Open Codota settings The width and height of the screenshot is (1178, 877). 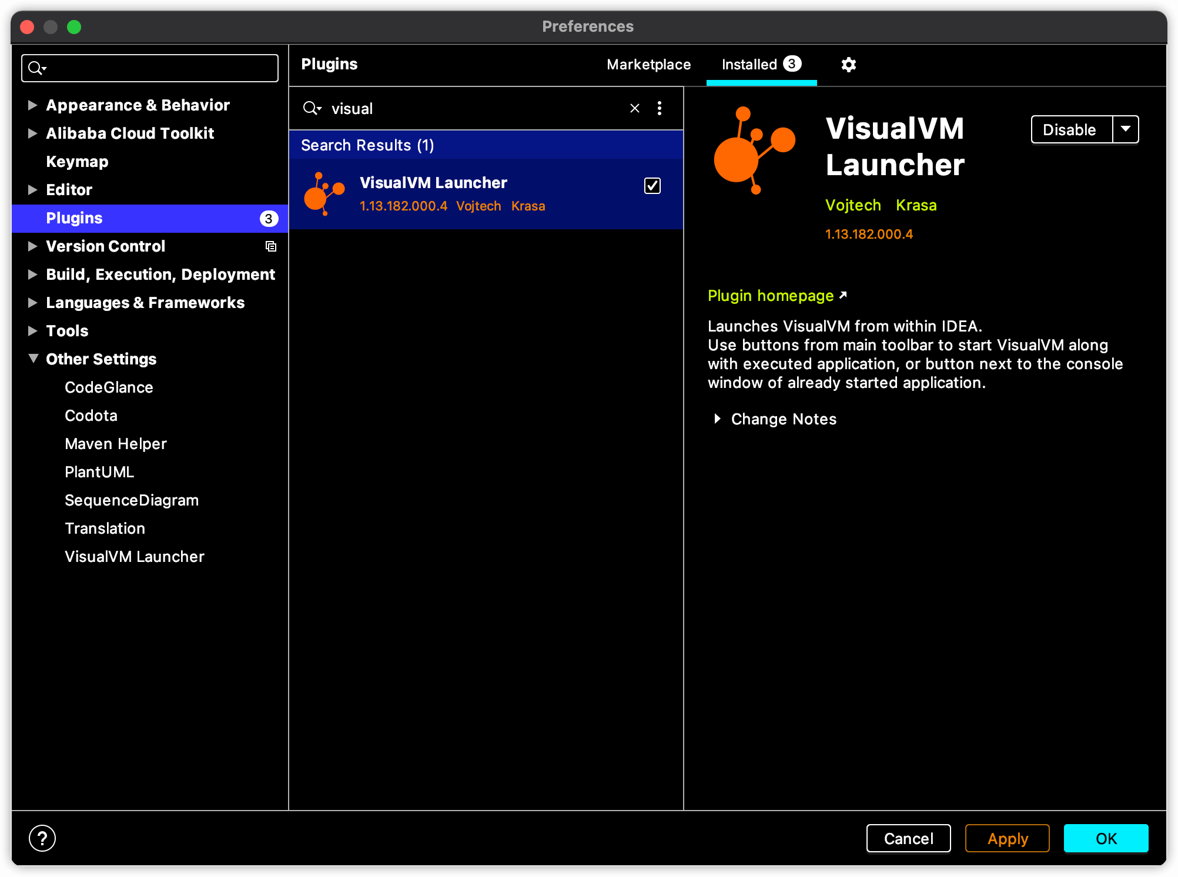pos(91,416)
